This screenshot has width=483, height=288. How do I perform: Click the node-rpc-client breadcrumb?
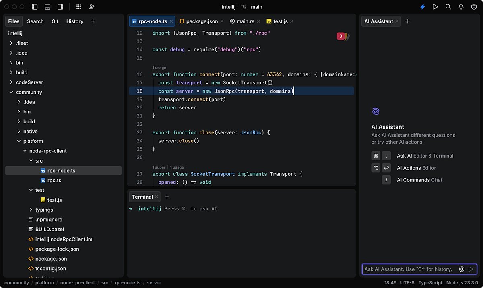pyautogui.click(x=78, y=283)
